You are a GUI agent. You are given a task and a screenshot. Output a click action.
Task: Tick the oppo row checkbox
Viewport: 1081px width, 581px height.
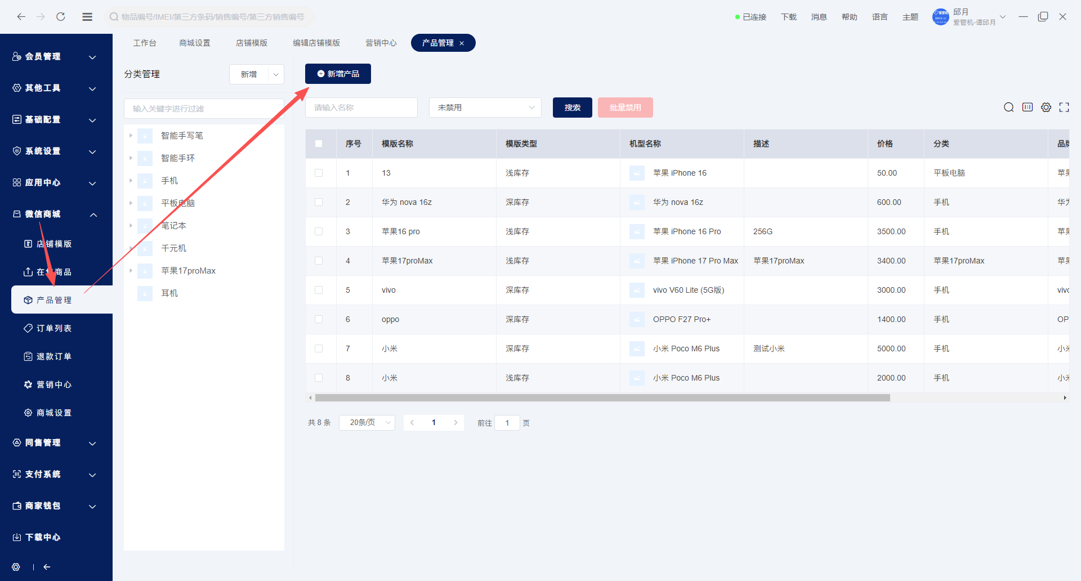[319, 319]
